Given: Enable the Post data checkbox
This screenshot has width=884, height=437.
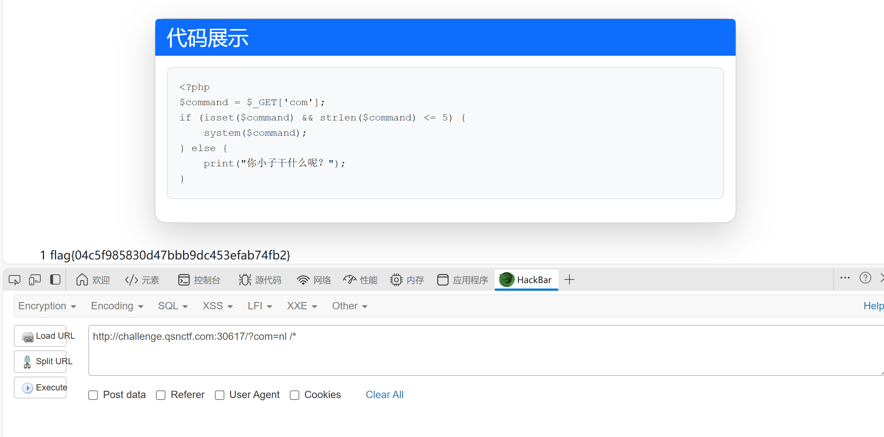Looking at the screenshot, I should 93,395.
